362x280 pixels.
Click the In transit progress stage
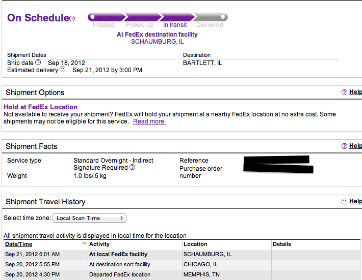pyautogui.click(x=175, y=25)
